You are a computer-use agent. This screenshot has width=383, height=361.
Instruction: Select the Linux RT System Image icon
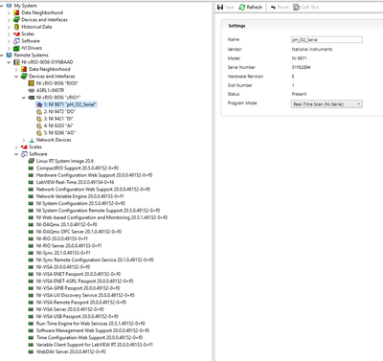click(31, 161)
